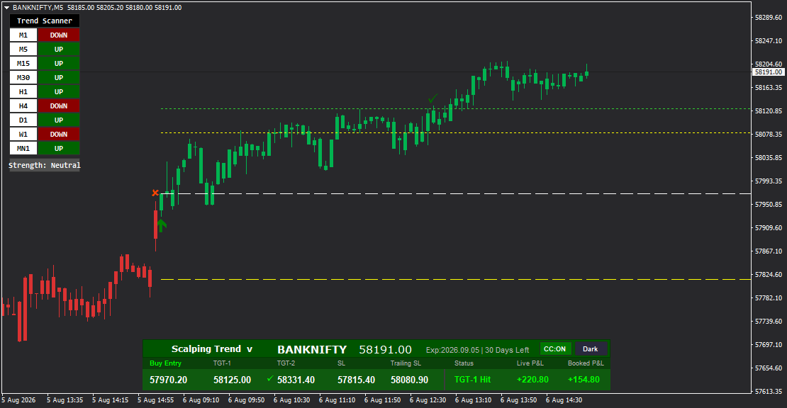Click the green UP status for M5
This screenshot has width=787, height=408.
tap(59, 49)
